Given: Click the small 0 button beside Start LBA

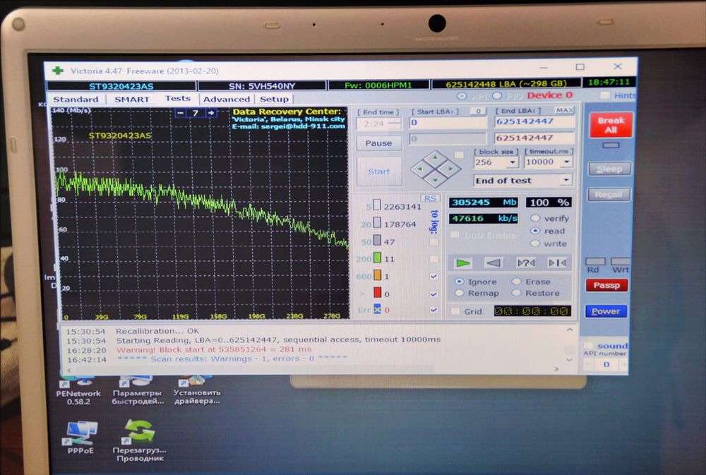Looking at the screenshot, I should (478, 111).
